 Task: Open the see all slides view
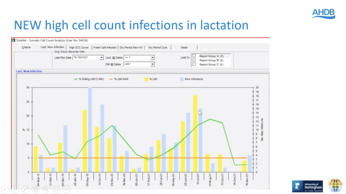click(x=36, y=190)
